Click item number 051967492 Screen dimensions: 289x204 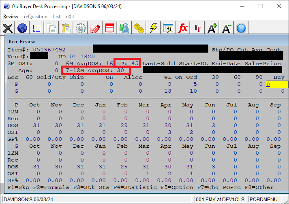pos(49,50)
